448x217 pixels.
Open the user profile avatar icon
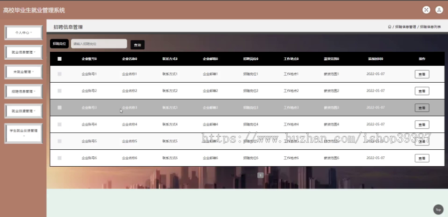tap(439, 10)
